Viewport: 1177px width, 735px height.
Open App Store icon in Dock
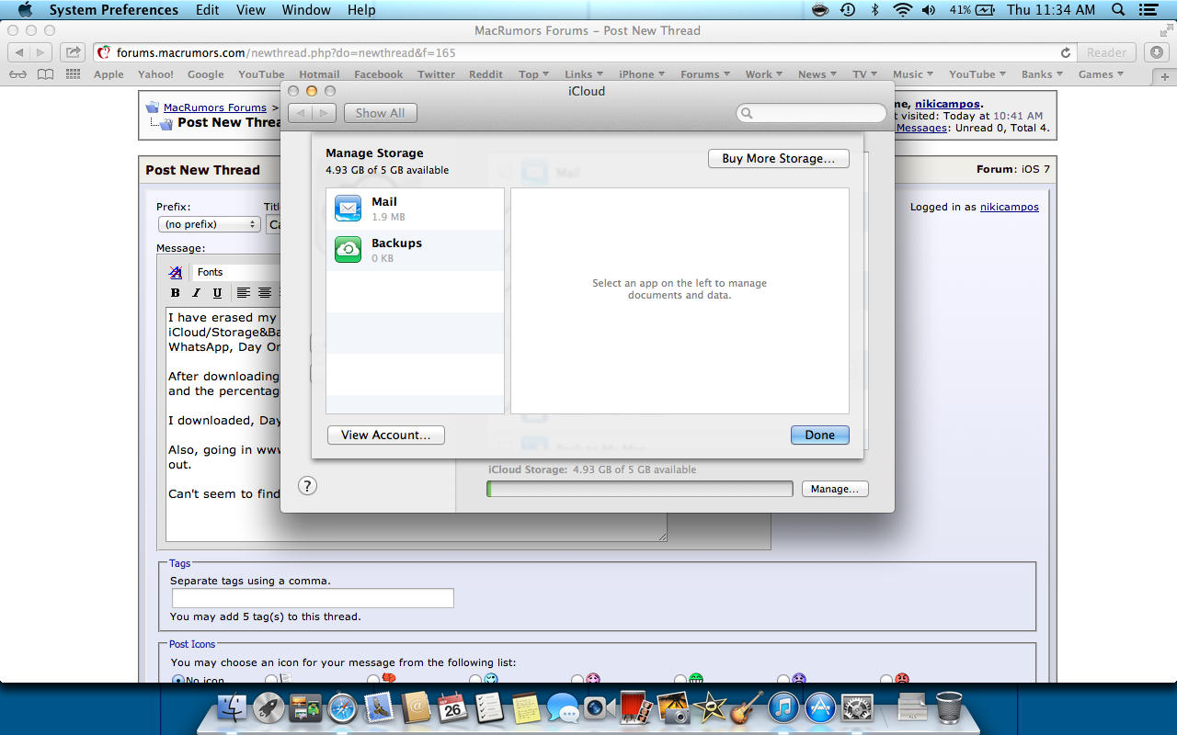point(820,708)
